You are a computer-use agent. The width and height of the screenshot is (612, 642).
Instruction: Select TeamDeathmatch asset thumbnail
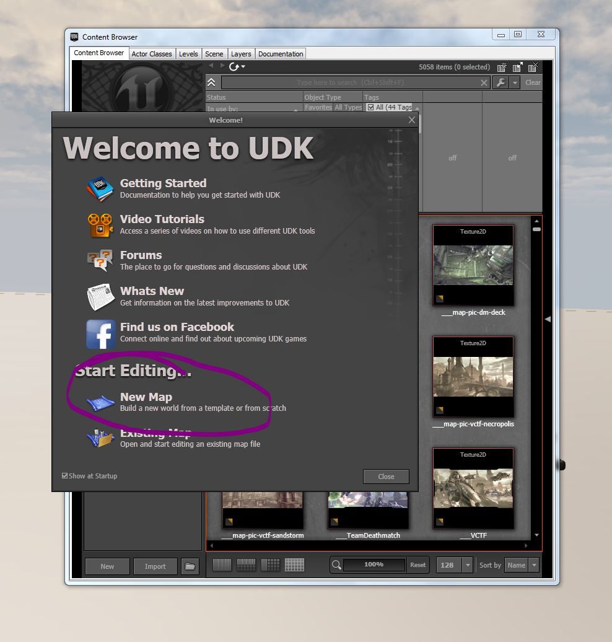(367, 510)
